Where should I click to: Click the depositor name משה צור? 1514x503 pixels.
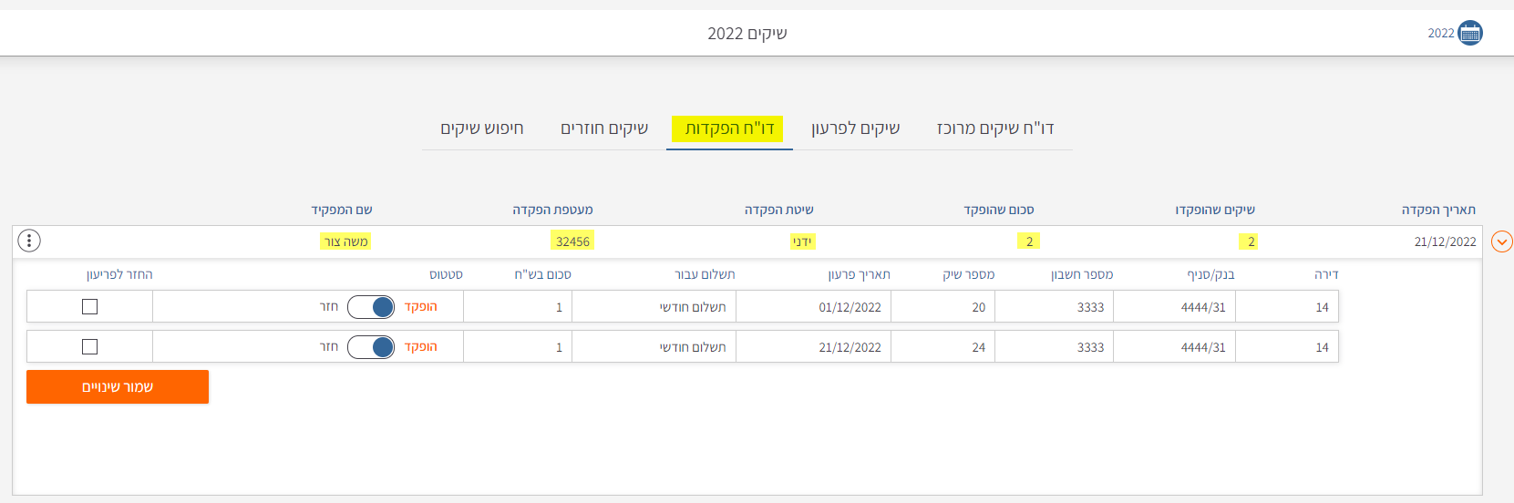point(346,241)
